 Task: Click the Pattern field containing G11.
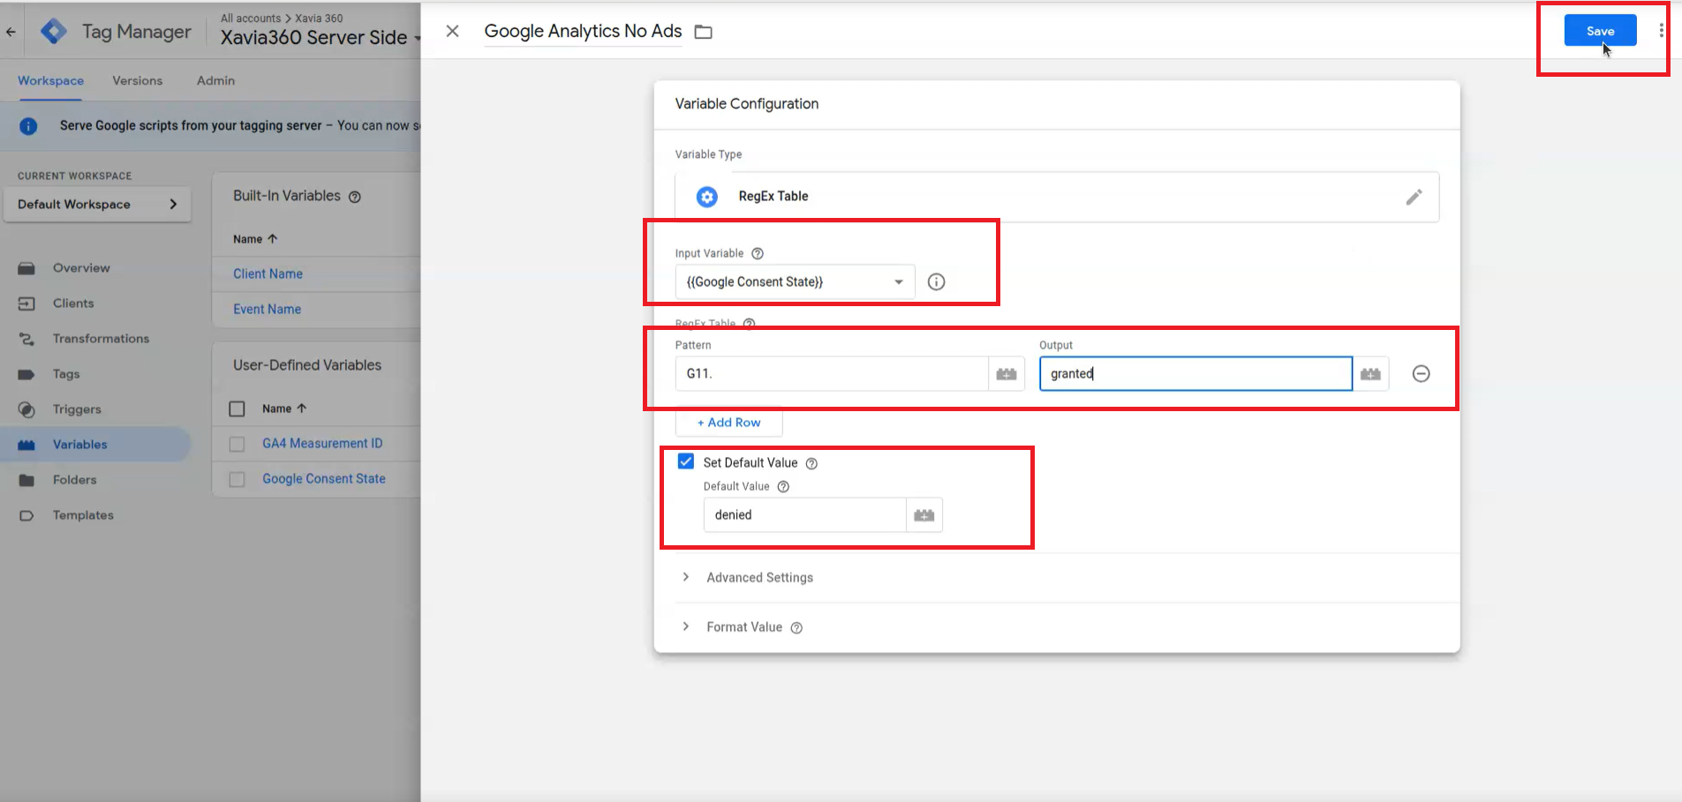pos(831,373)
